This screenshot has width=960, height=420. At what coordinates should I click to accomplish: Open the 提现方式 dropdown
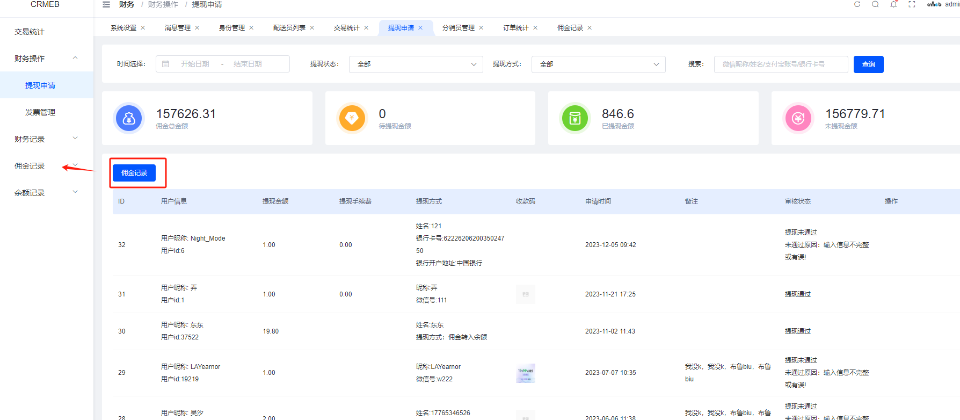(599, 64)
